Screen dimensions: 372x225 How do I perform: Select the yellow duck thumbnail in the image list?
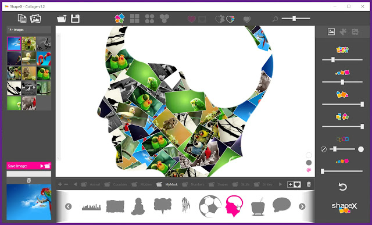tap(29, 59)
